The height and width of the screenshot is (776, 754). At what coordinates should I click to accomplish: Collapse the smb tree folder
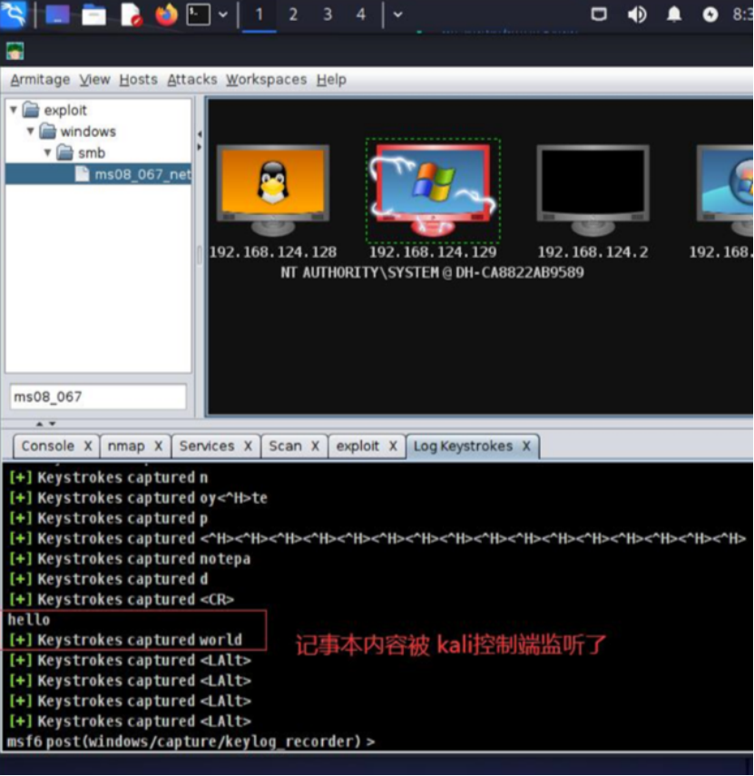[x=47, y=152]
